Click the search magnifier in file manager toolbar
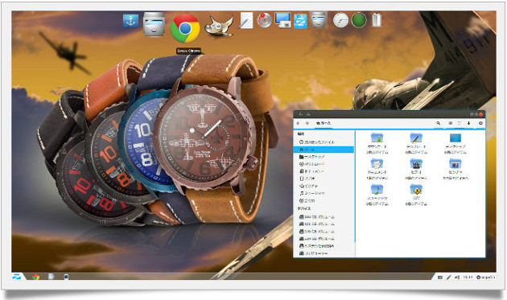Screen dimensions: 507x300 439,123
